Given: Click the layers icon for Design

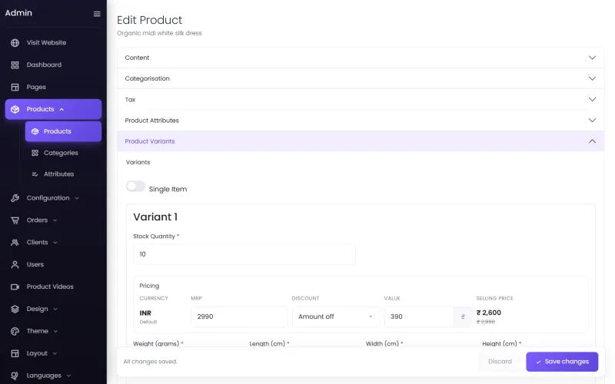Looking at the screenshot, I should 15,310.
